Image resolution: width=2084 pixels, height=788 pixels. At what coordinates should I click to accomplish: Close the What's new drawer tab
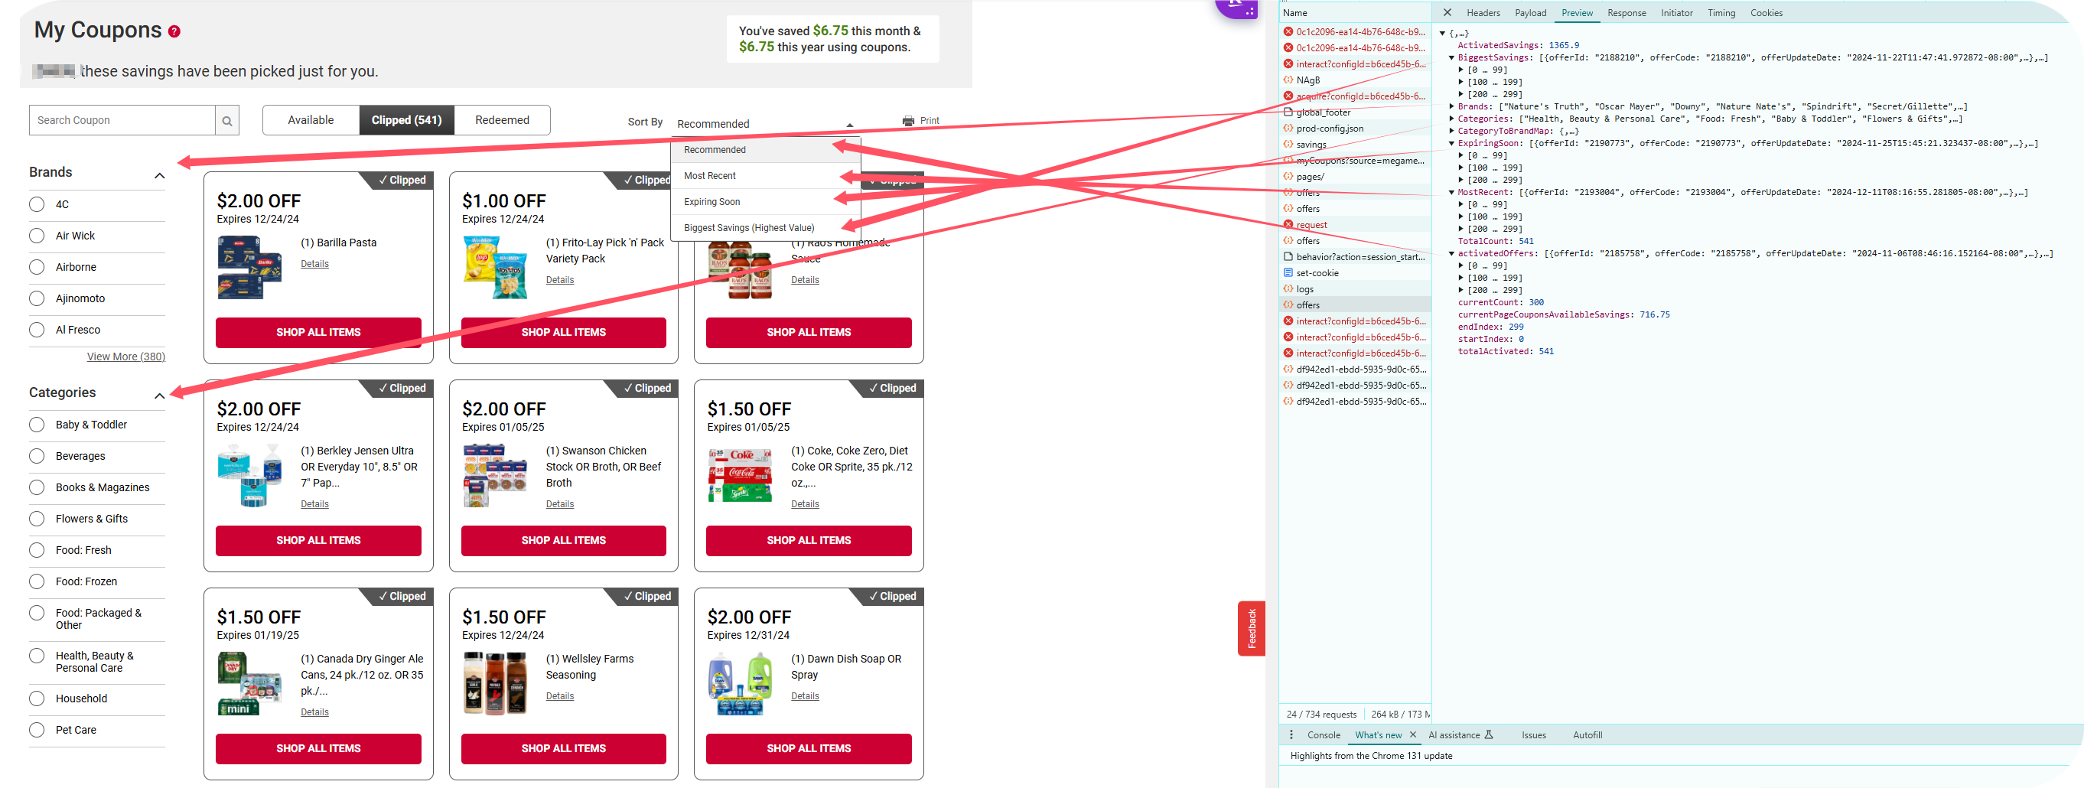(x=1412, y=734)
